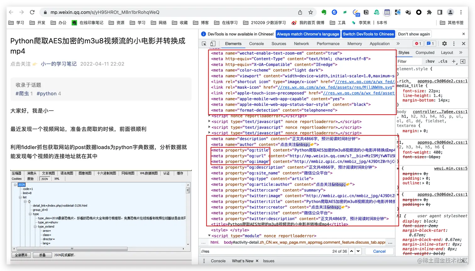Image resolution: width=475 pixels, height=271 pixels.
Task: Switch to the Layout tab
Action: (447, 52)
